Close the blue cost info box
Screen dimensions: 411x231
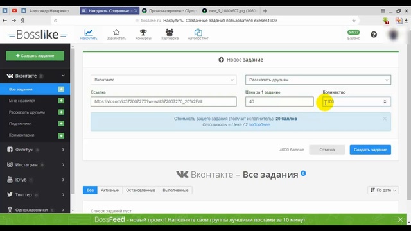(385, 119)
